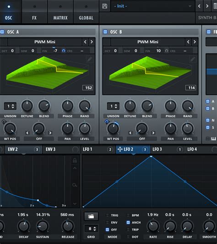Select previous OSC B wavetable
217x244 pixels.
point(188,42)
